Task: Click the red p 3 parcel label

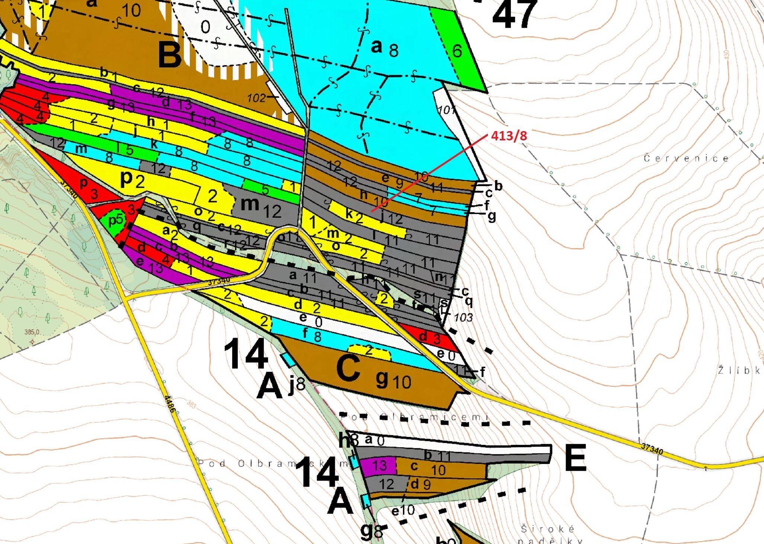Action: click(89, 188)
